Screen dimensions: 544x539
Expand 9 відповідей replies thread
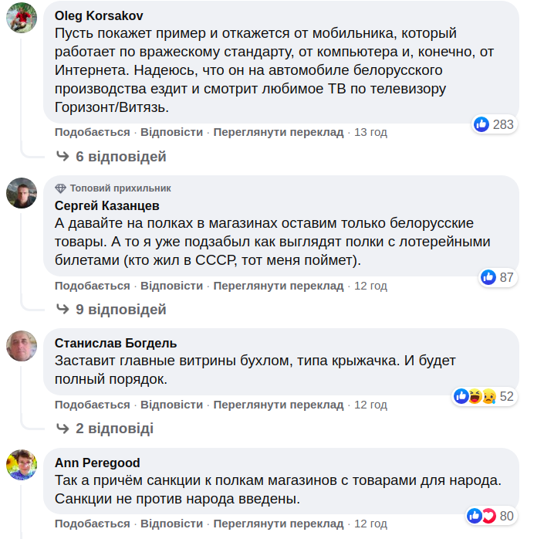(x=120, y=310)
